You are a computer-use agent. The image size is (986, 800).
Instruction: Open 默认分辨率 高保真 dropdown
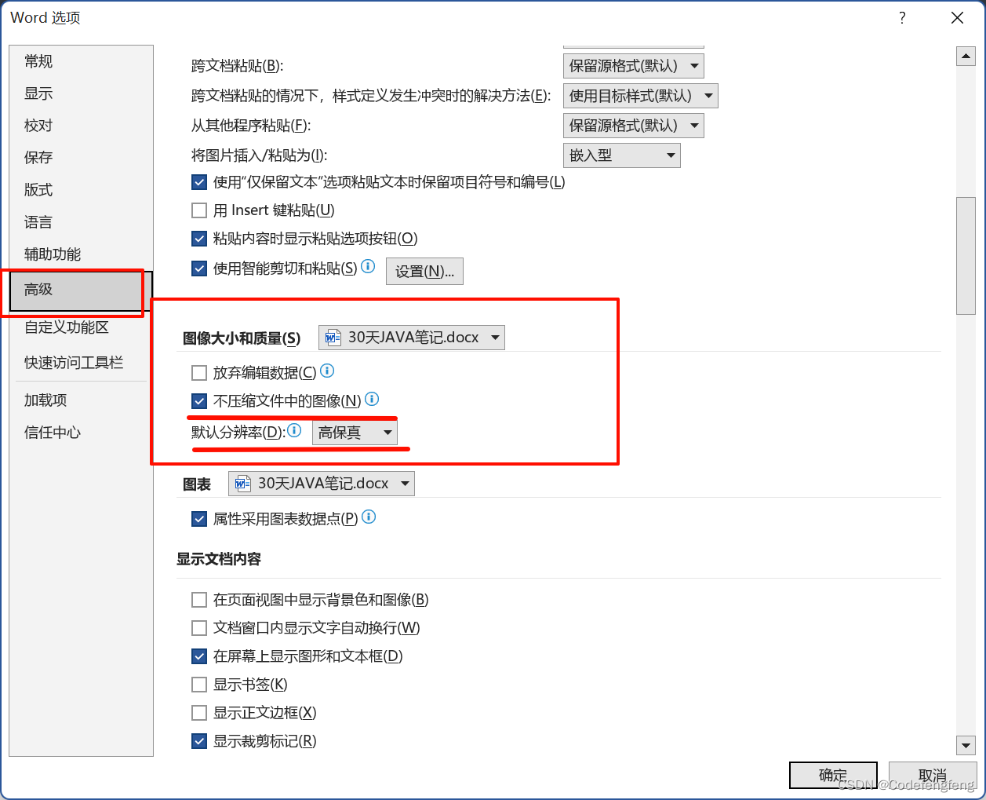coord(355,433)
